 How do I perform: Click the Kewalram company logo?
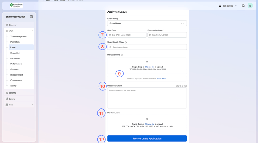(x=17, y=6)
